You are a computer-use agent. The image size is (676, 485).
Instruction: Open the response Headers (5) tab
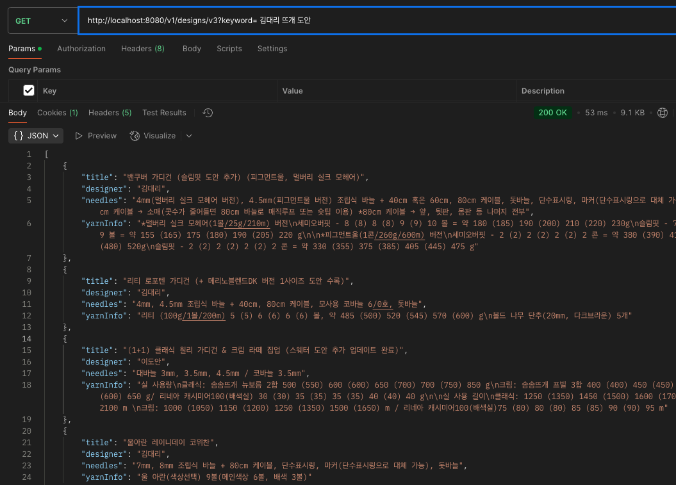(x=110, y=113)
